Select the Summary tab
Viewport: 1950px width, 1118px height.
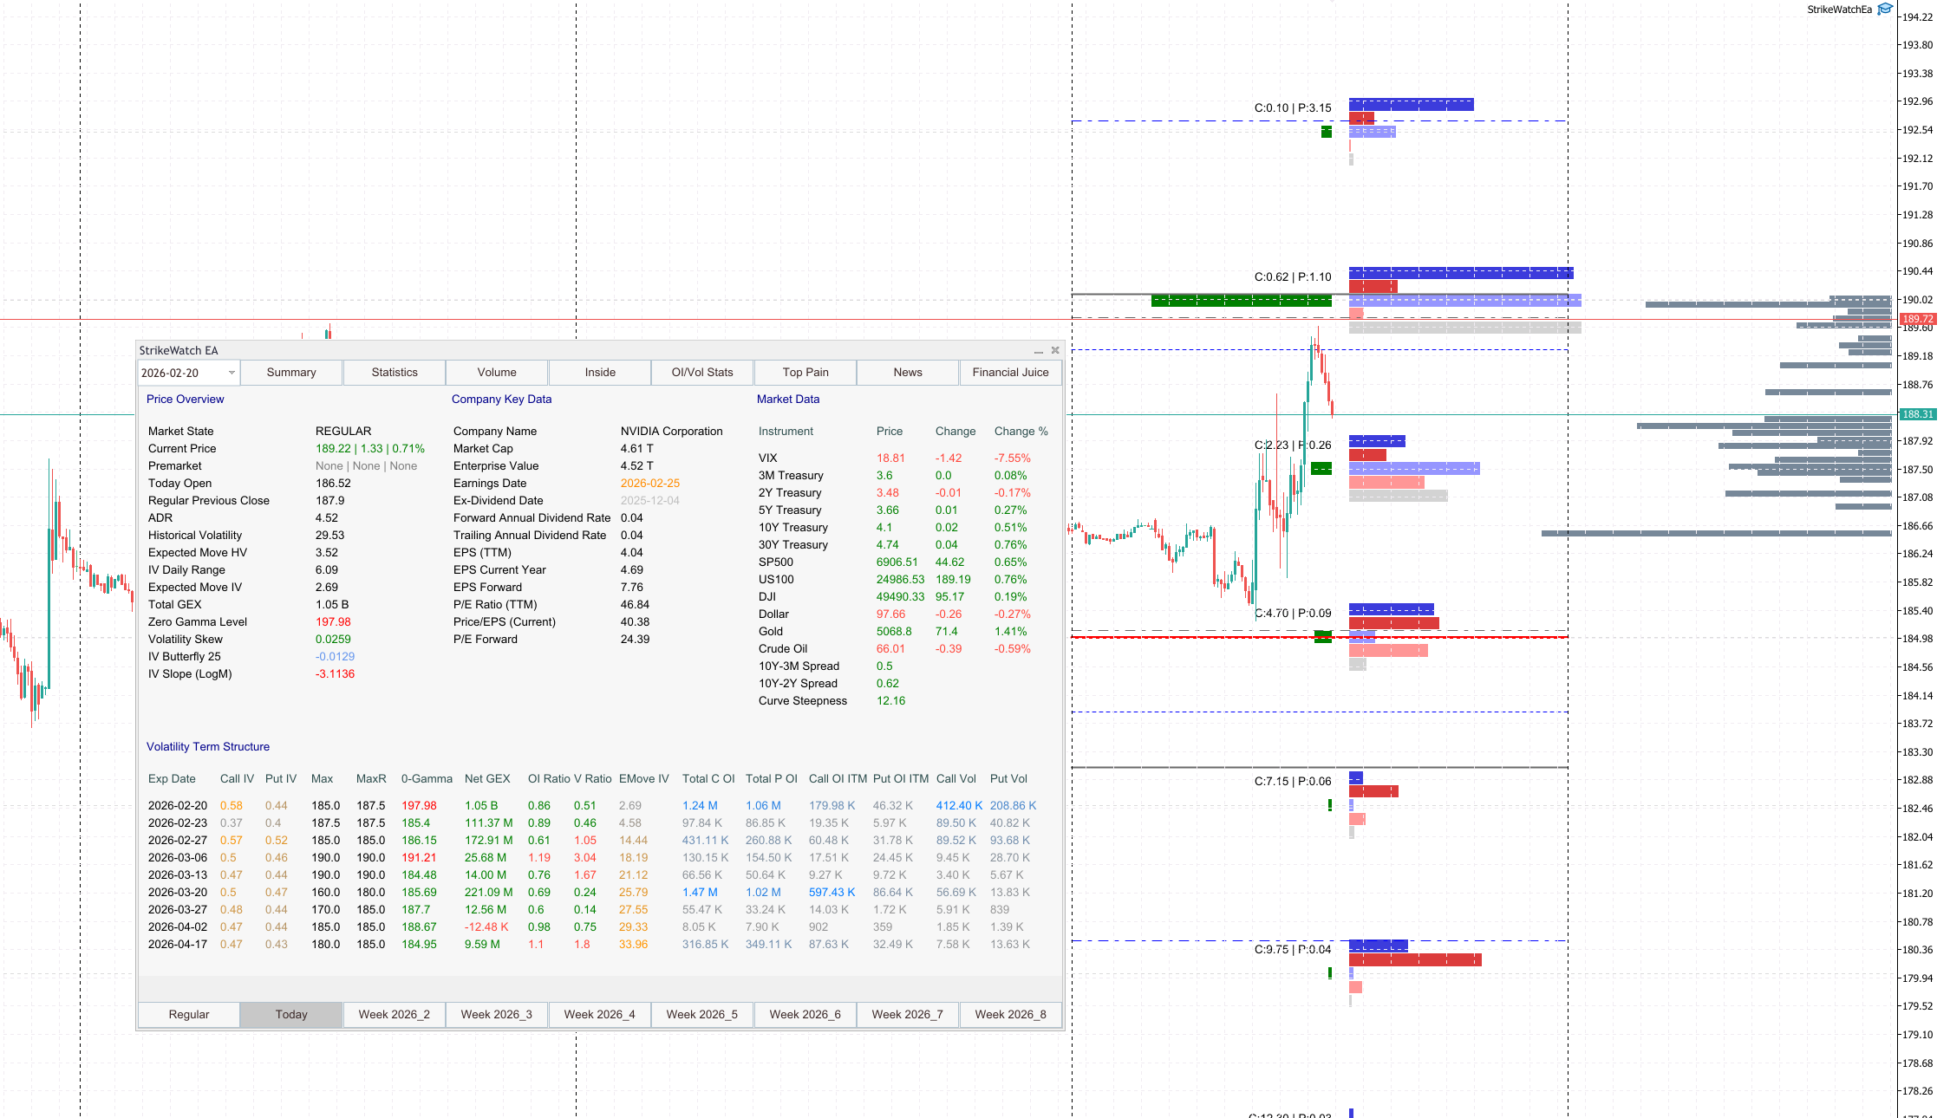pyautogui.click(x=290, y=372)
